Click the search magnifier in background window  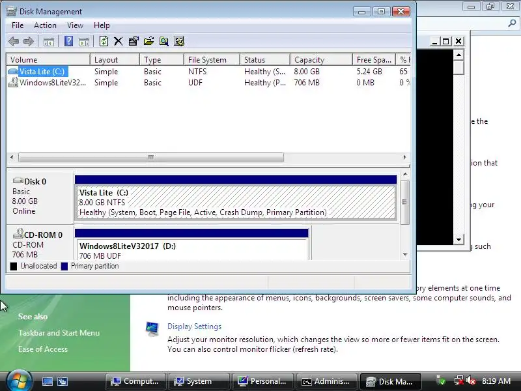coord(512,23)
